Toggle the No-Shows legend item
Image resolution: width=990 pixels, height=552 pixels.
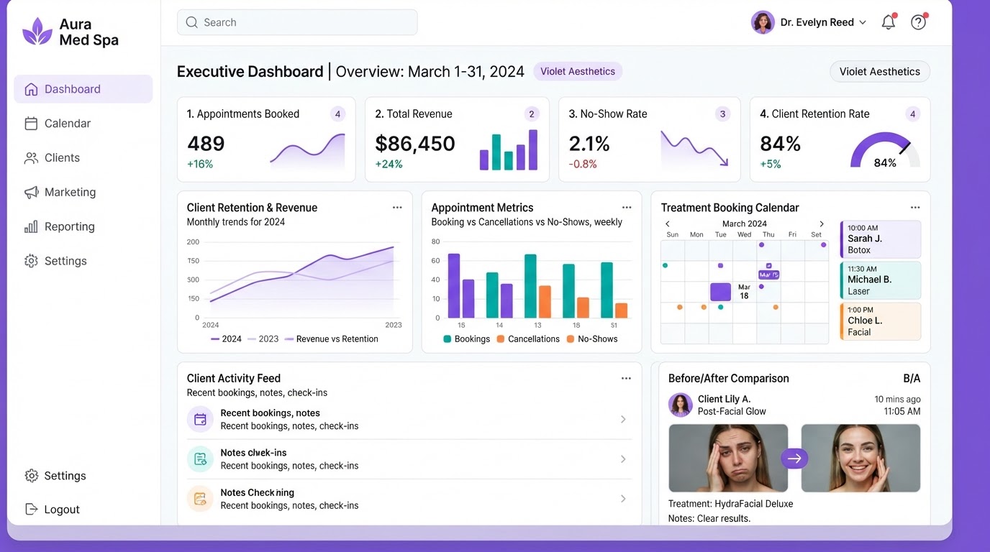click(x=592, y=339)
